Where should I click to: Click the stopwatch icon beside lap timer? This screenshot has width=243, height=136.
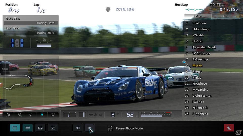(108, 9)
